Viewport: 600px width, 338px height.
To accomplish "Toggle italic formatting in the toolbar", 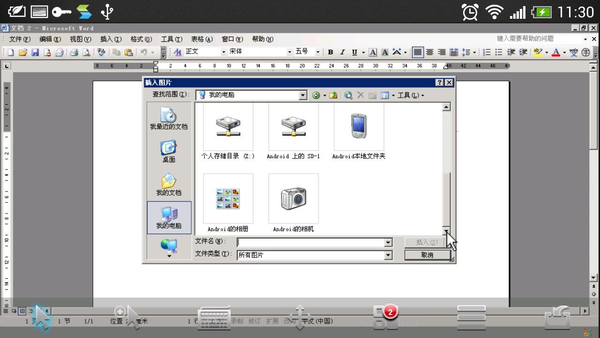I will tap(342, 52).
